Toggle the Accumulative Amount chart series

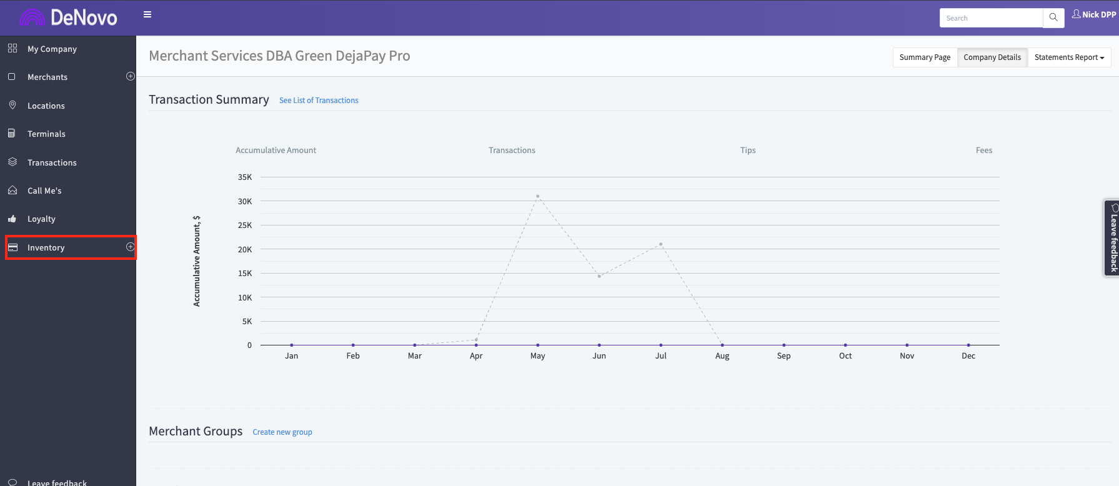tap(276, 150)
